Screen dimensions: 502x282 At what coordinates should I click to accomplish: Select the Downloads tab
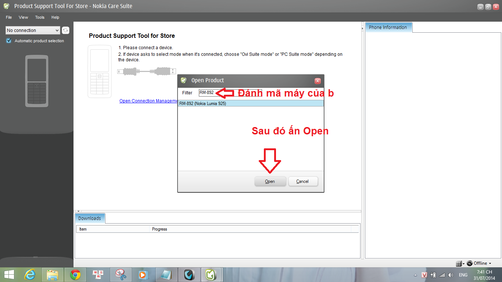point(90,218)
